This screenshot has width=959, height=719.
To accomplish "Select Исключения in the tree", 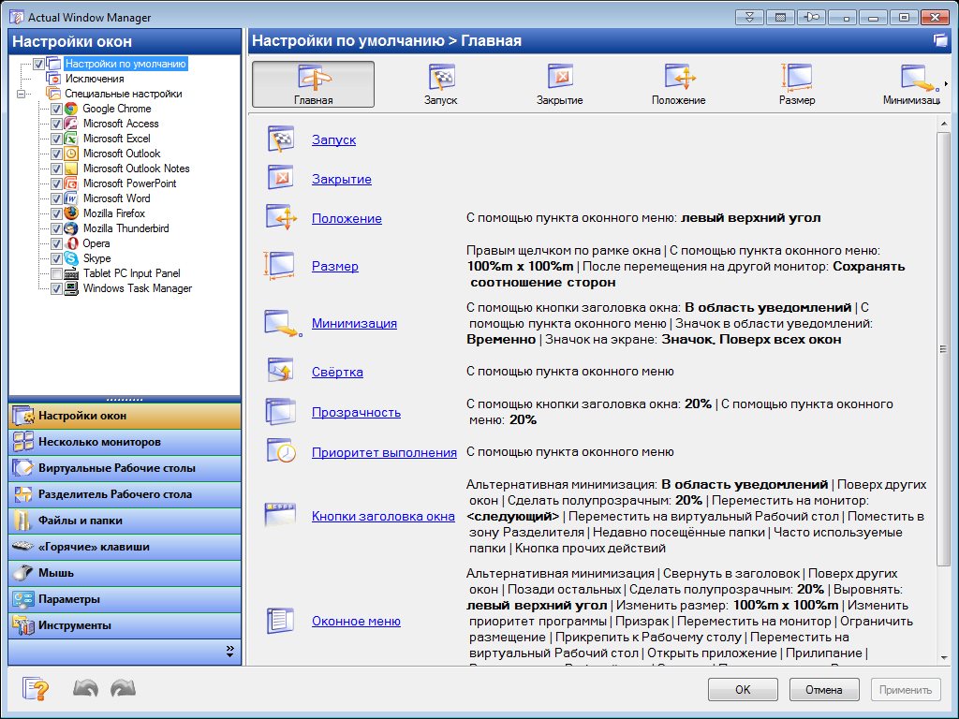I will click(x=94, y=79).
